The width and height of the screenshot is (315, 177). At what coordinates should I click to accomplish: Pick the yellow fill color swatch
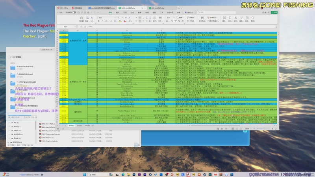pyautogui.click(x=120, y=21)
